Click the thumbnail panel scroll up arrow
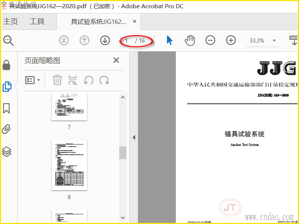299x224 pixels. pos(123,97)
